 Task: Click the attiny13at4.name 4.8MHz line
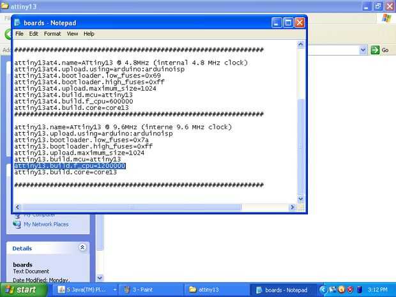tap(131, 63)
